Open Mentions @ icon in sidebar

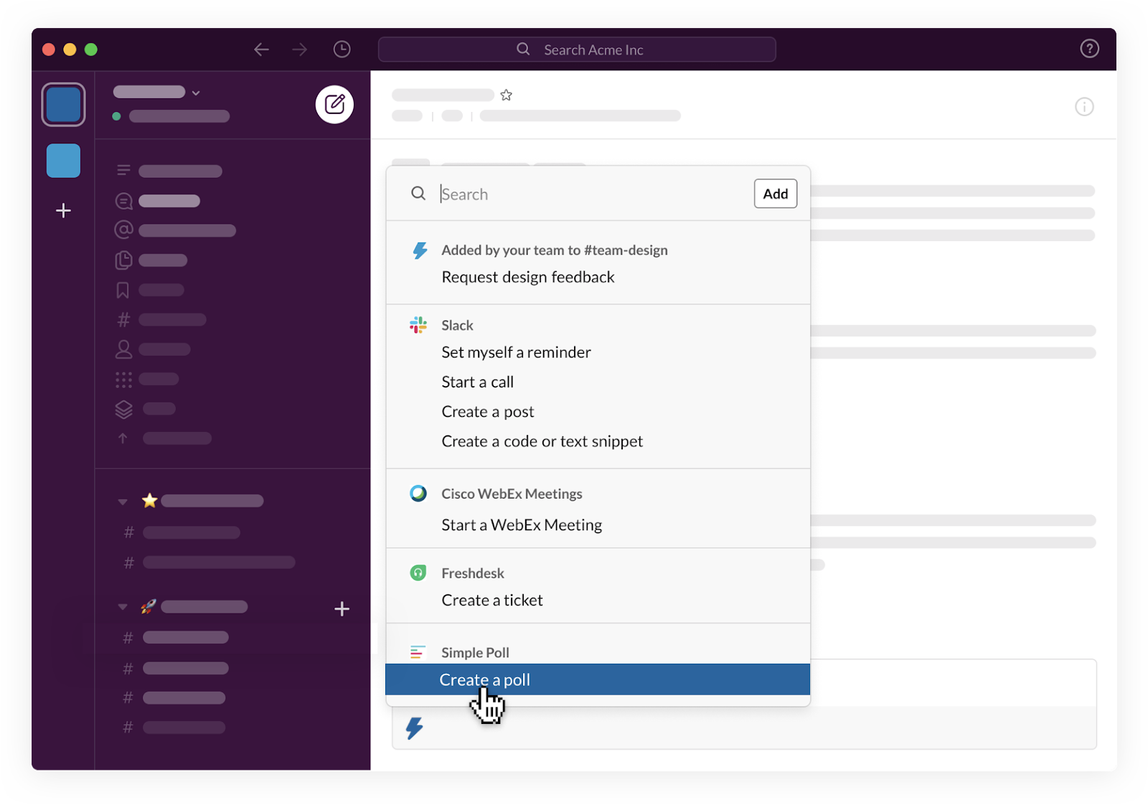[x=123, y=230]
